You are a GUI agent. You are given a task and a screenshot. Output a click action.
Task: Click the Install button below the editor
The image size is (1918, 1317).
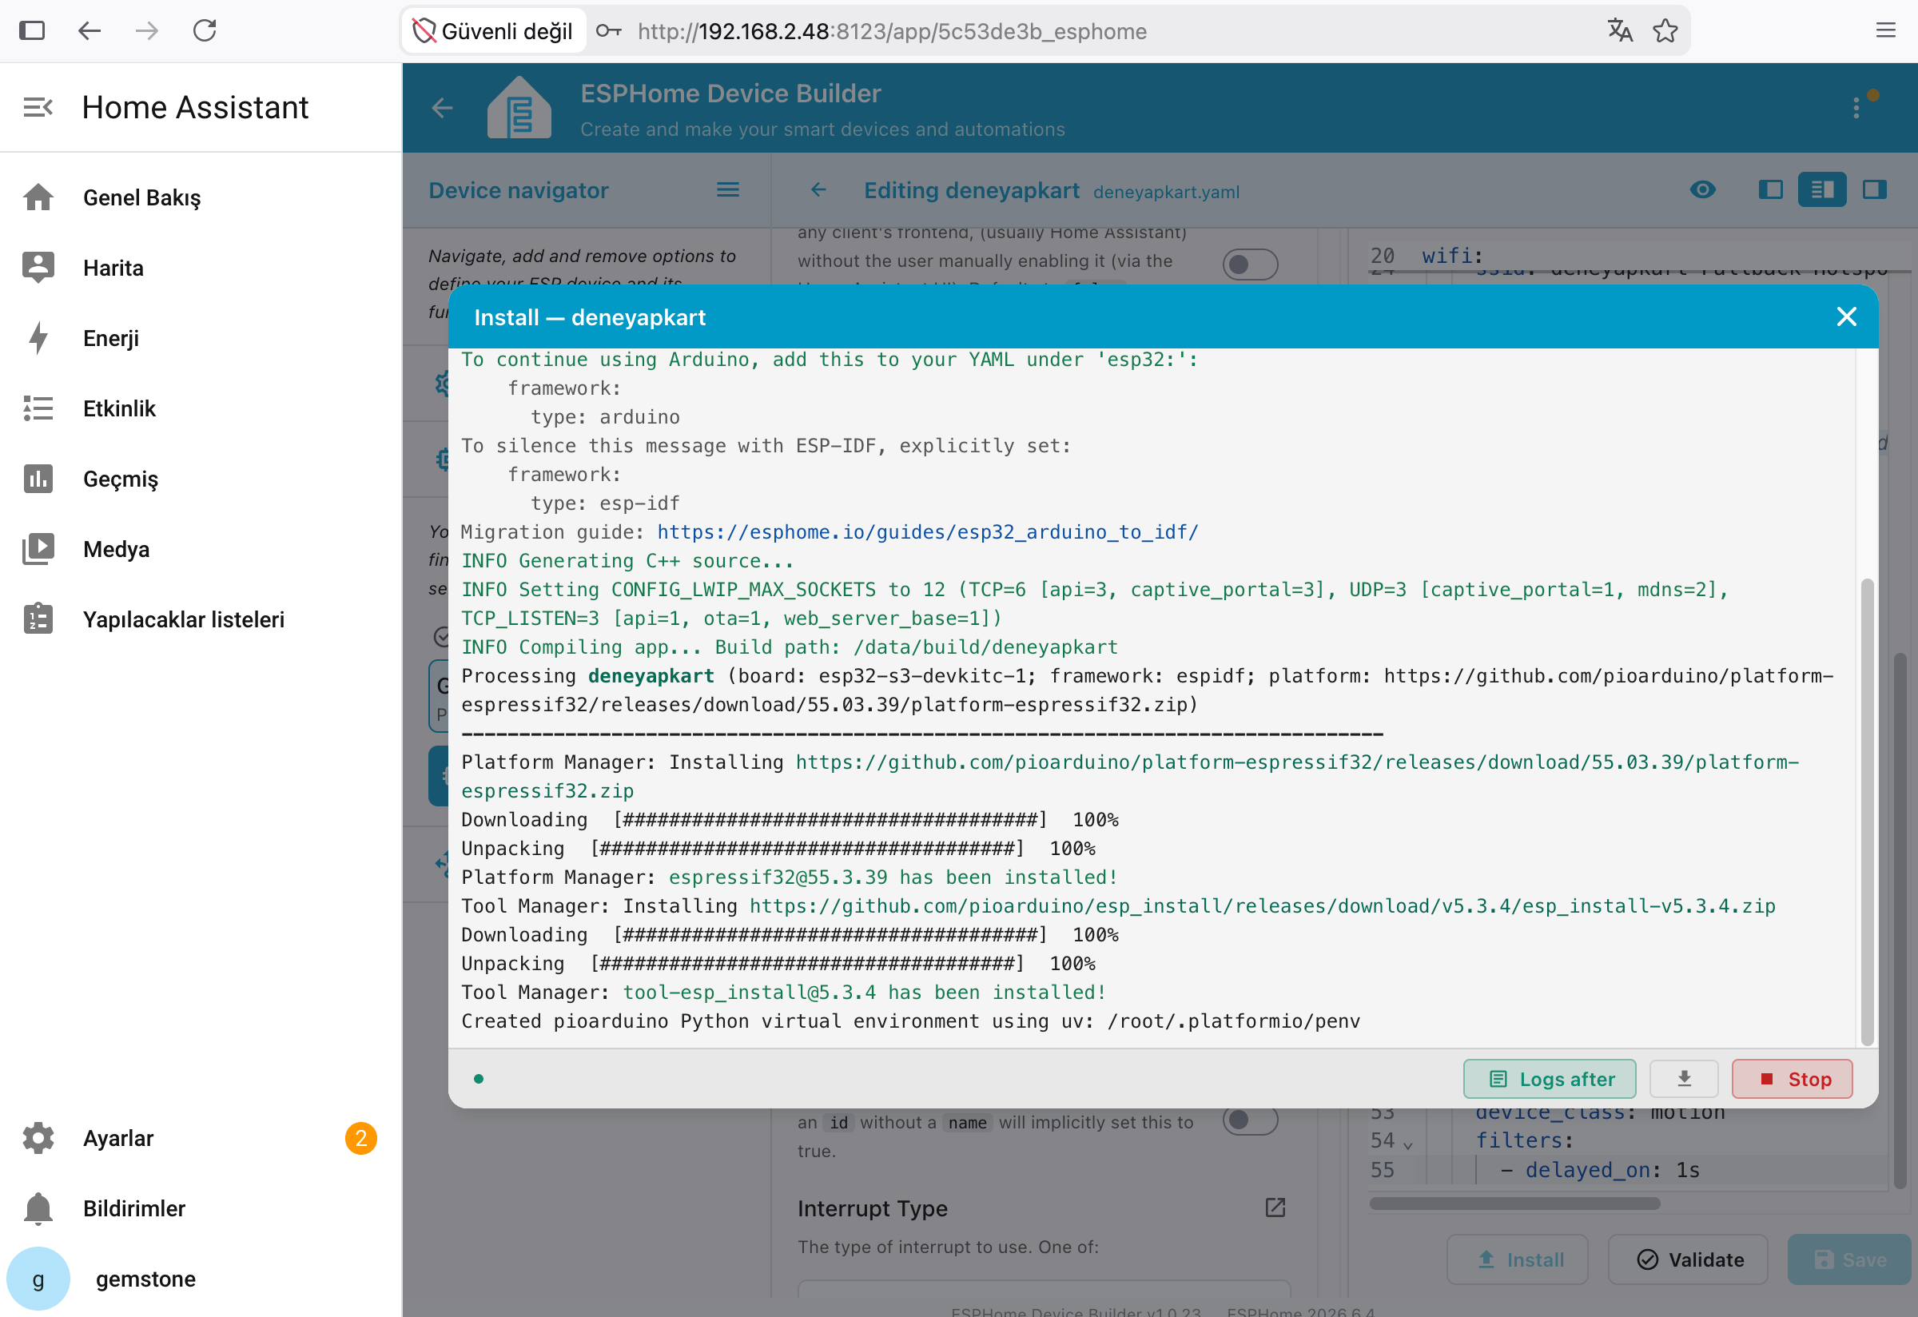(x=1518, y=1260)
